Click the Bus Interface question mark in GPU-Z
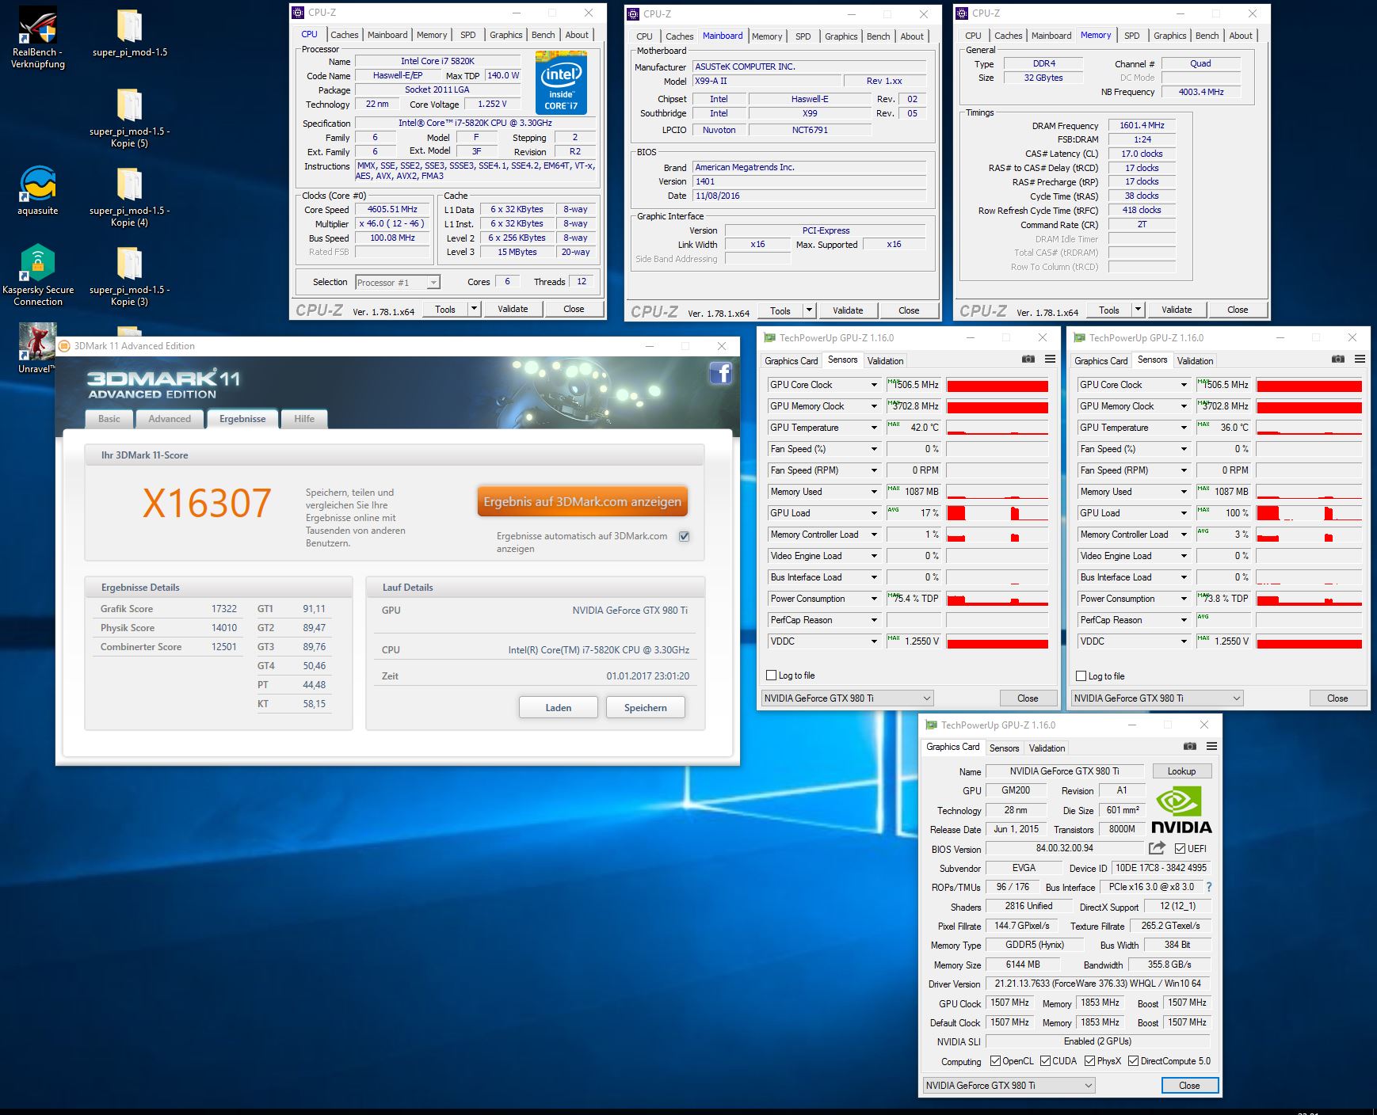1377x1115 pixels. pos(1209,887)
